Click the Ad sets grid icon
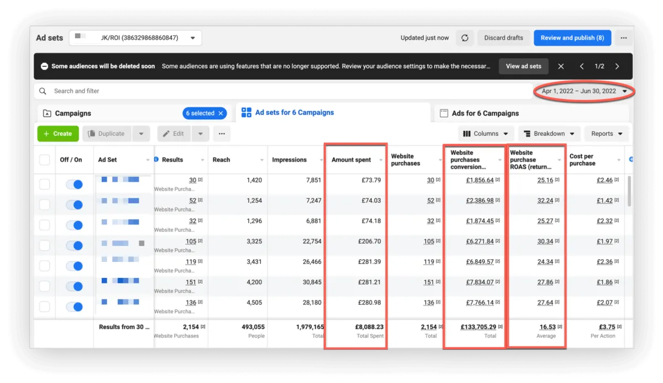This screenshot has height=383, width=663. (x=246, y=113)
